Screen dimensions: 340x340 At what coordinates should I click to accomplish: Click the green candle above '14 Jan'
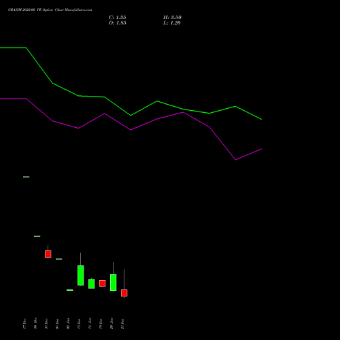(92, 284)
